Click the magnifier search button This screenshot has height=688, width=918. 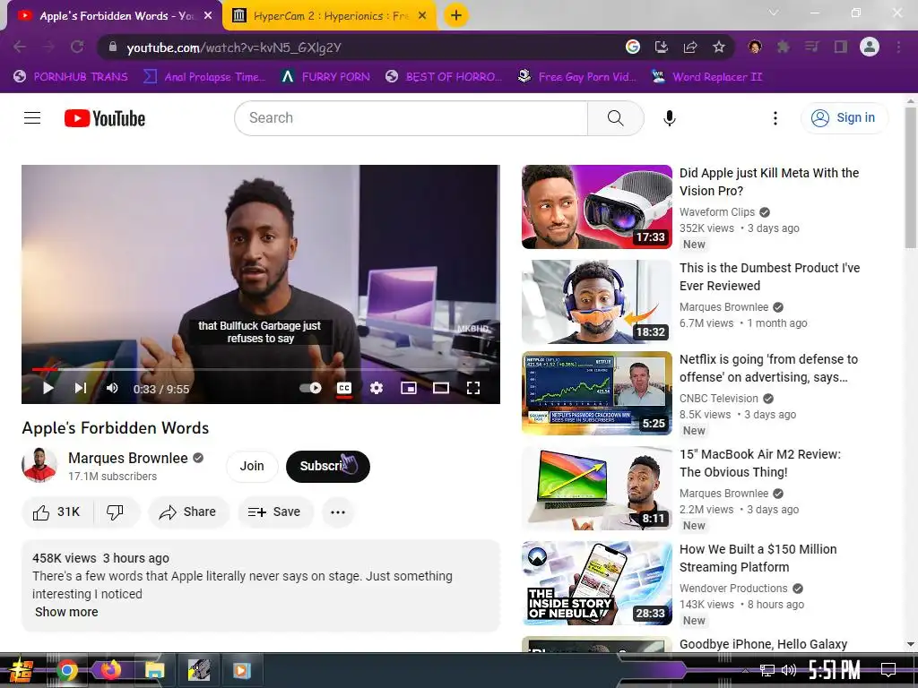pos(615,118)
